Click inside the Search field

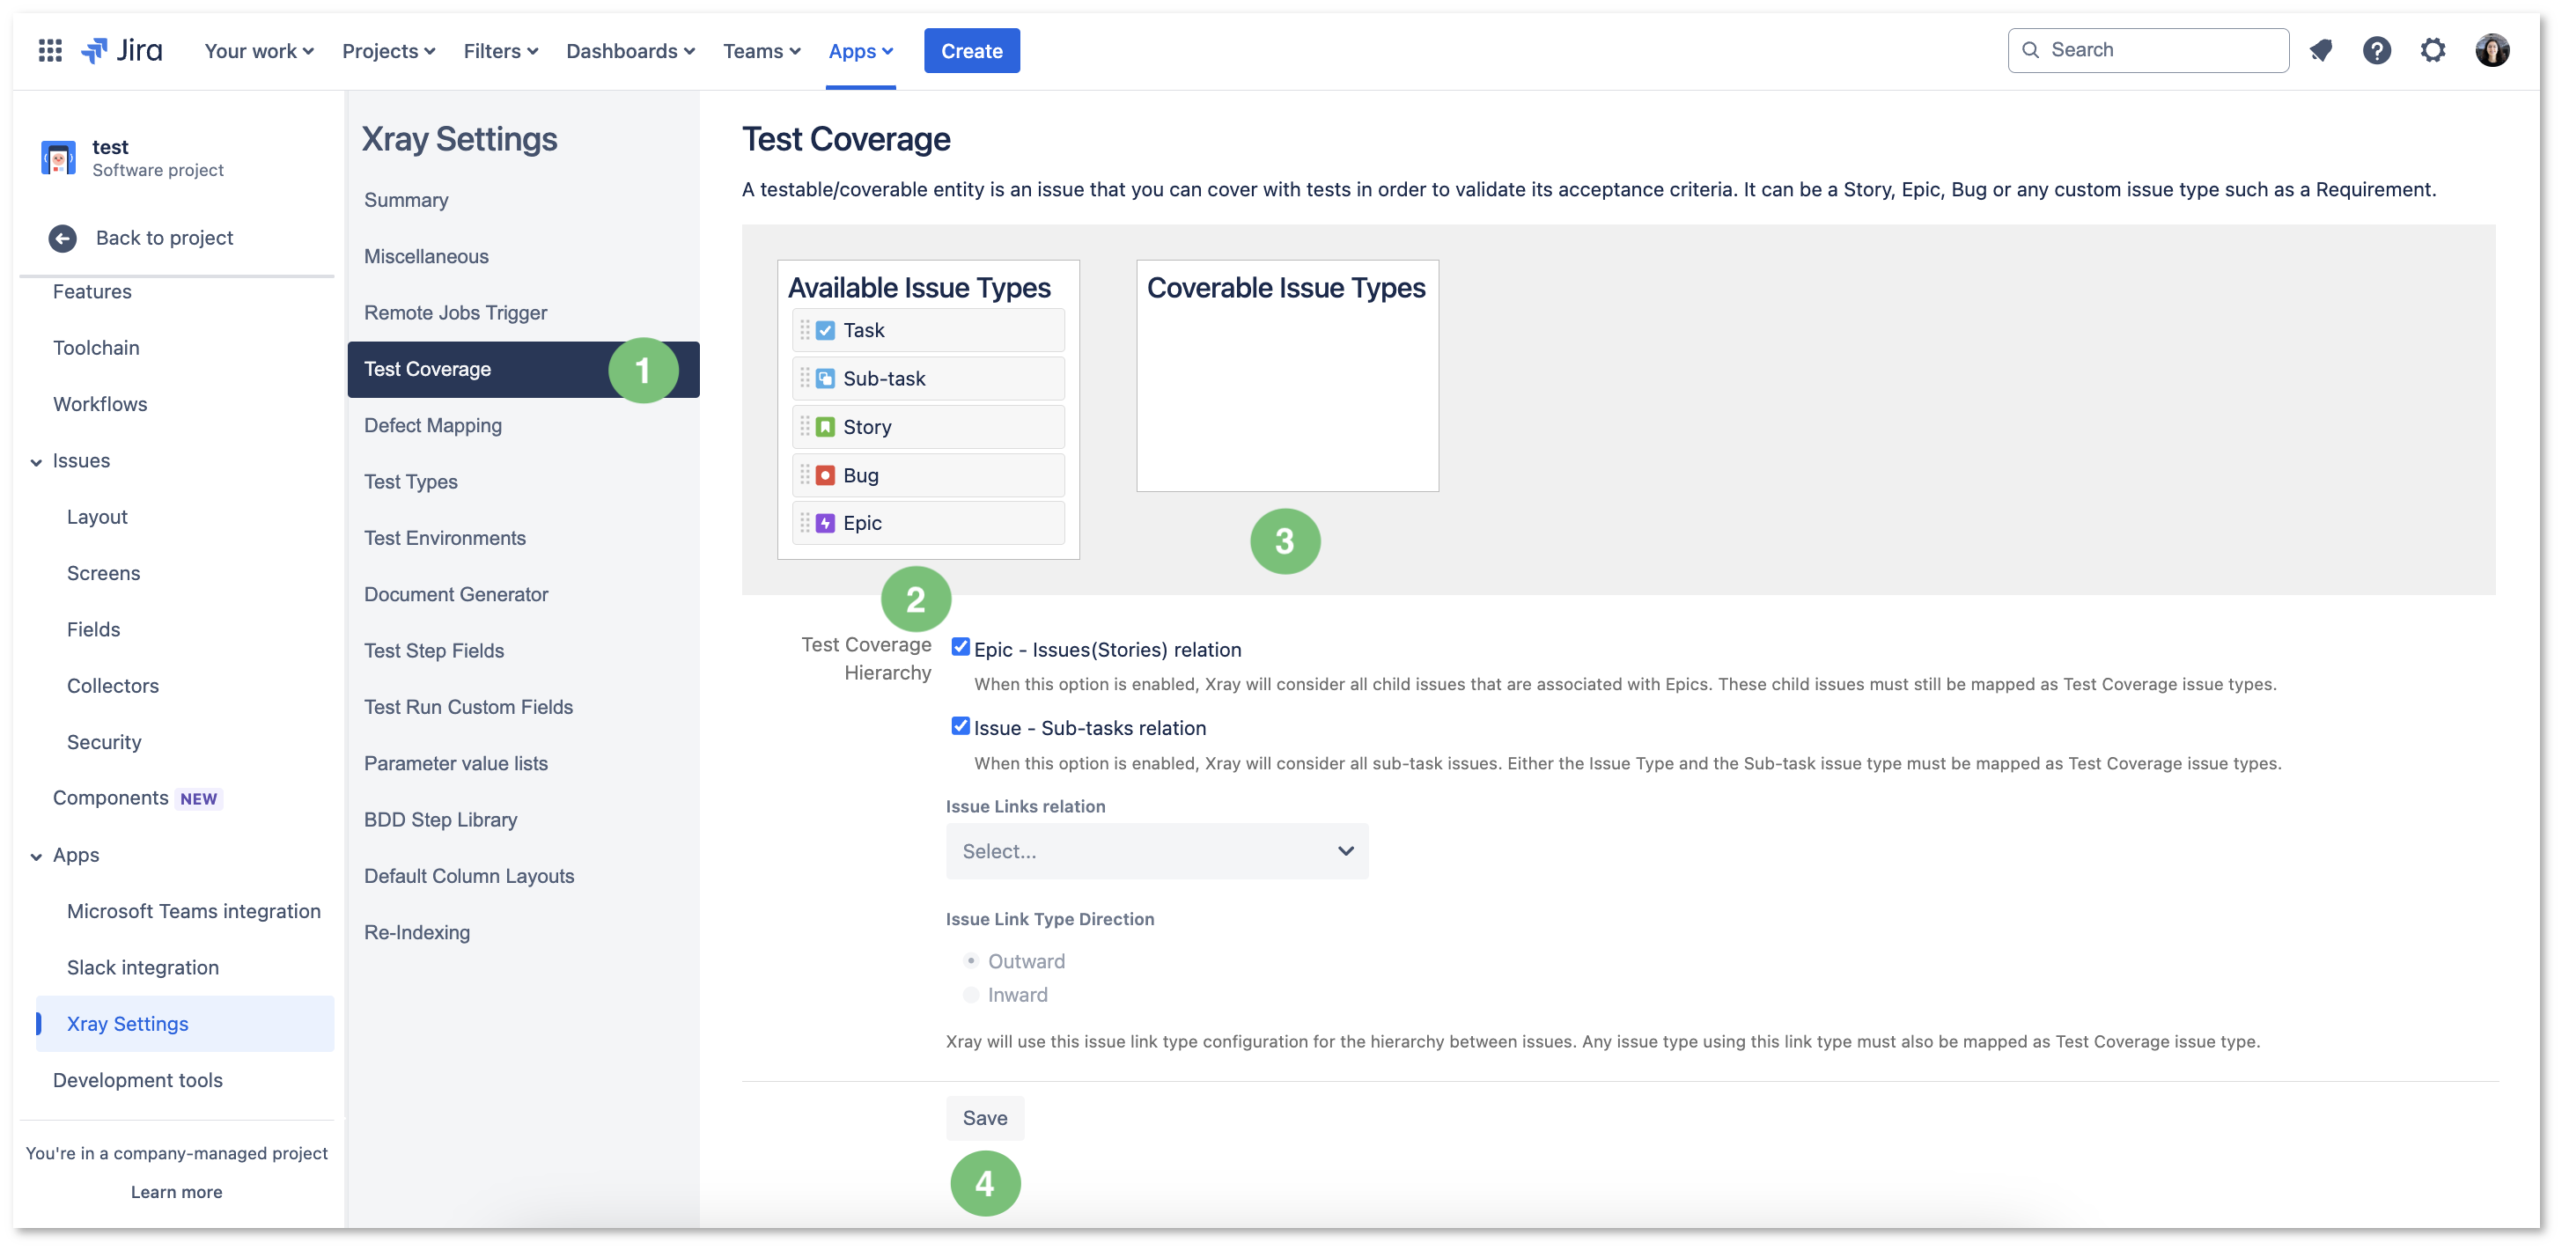coord(2148,49)
